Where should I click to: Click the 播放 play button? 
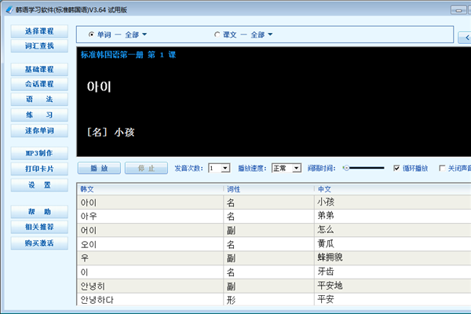[99, 168]
